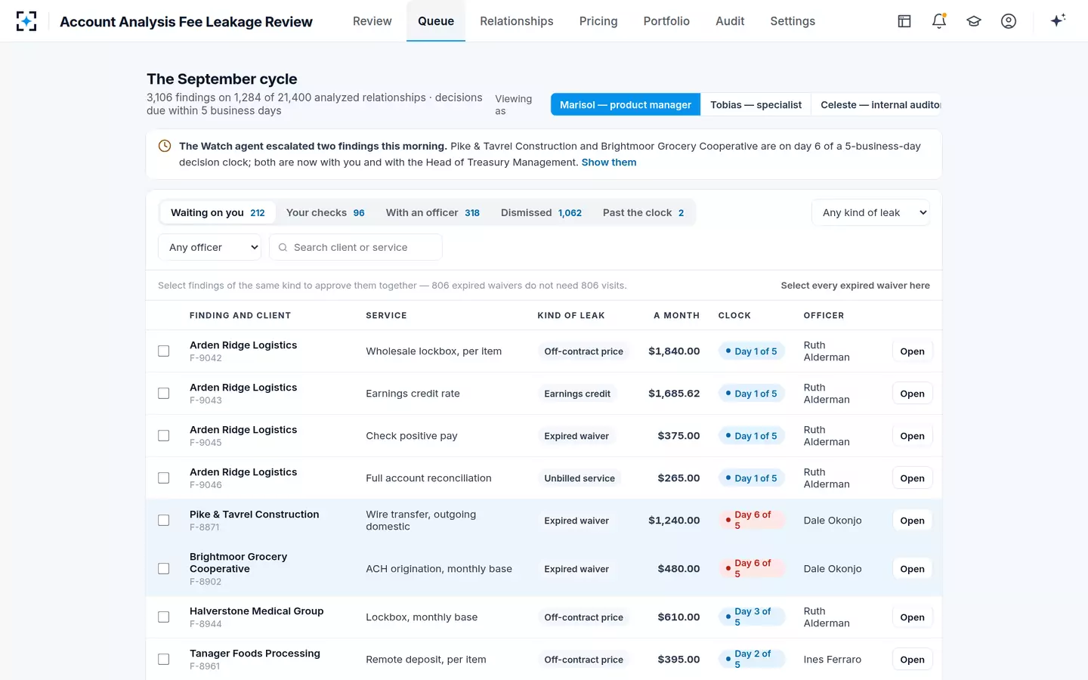The width and height of the screenshot is (1088, 680).
Task: Open the table layout icon
Action: 904,21
